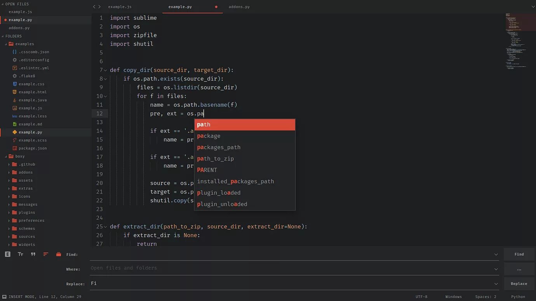Click the .editorconfig gear file icon
The width and height of the screenshot is (536, 301).
pos(14,60)
